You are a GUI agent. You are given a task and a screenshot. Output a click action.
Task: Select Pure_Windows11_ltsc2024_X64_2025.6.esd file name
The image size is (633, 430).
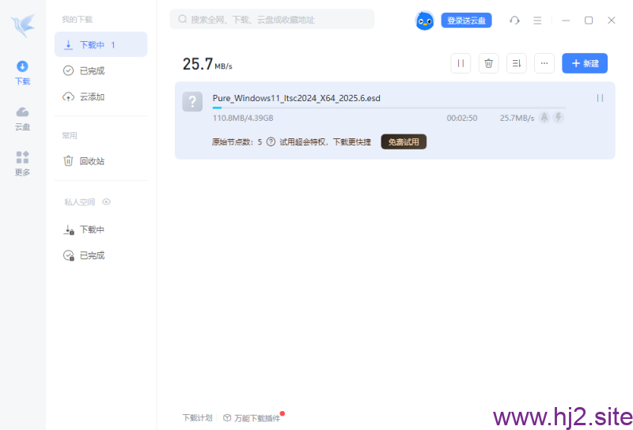296,98
